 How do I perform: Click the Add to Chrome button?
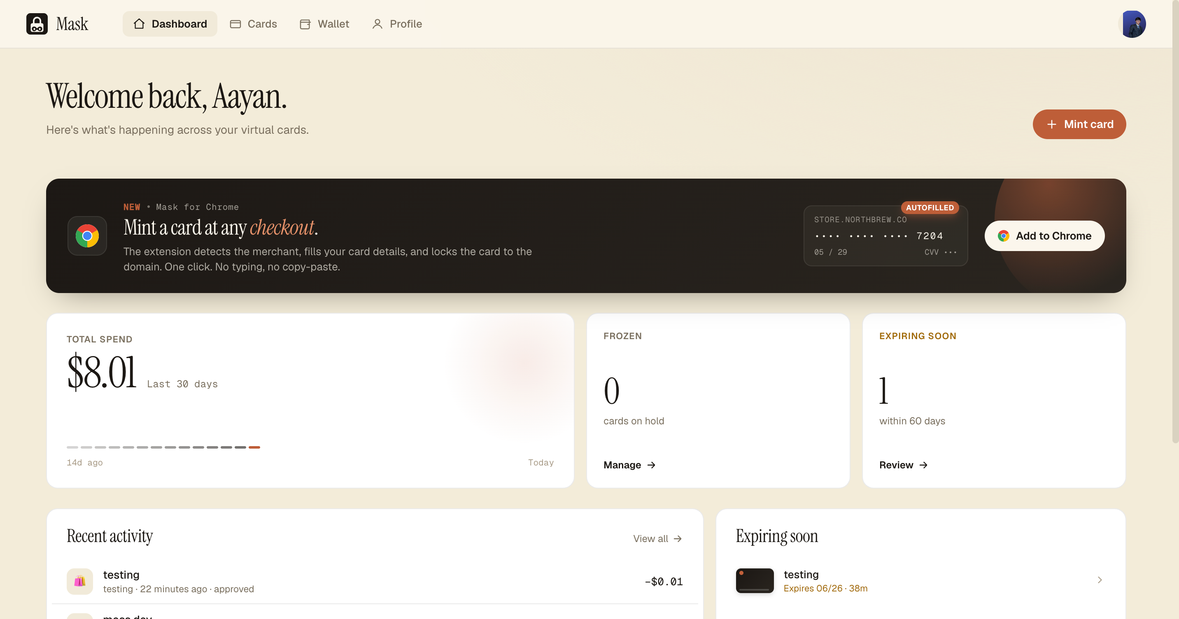[1044, 236]
